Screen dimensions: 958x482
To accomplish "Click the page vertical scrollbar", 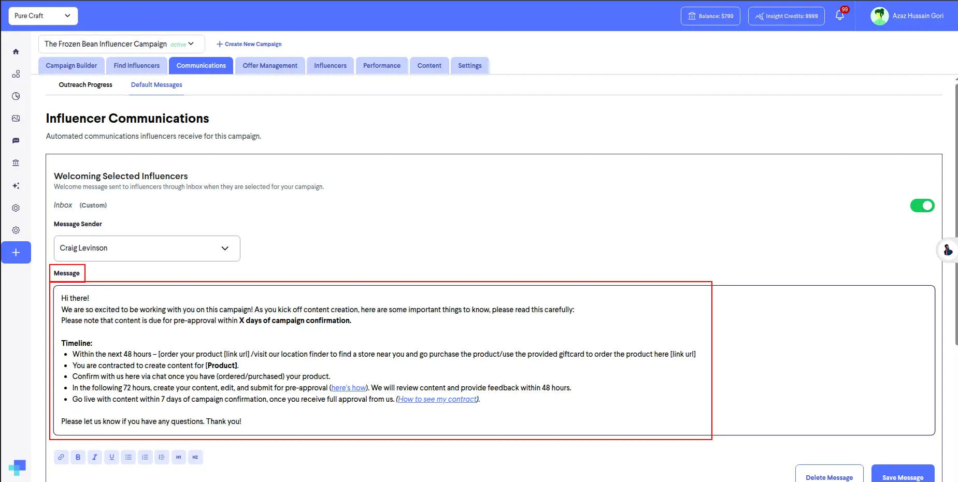I will [x=956, y=214].
